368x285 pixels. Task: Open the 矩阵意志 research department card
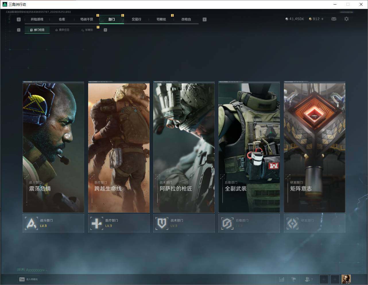pos(315,147)
